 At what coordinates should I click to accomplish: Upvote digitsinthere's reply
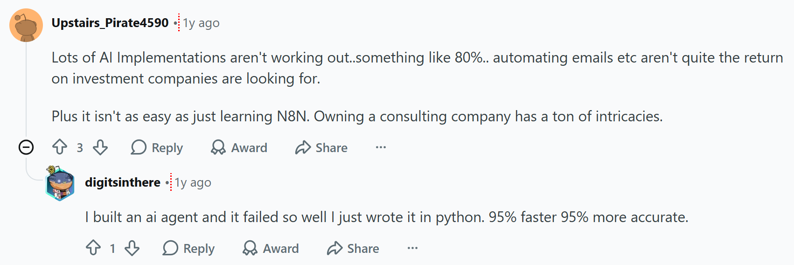coord(93,248)
